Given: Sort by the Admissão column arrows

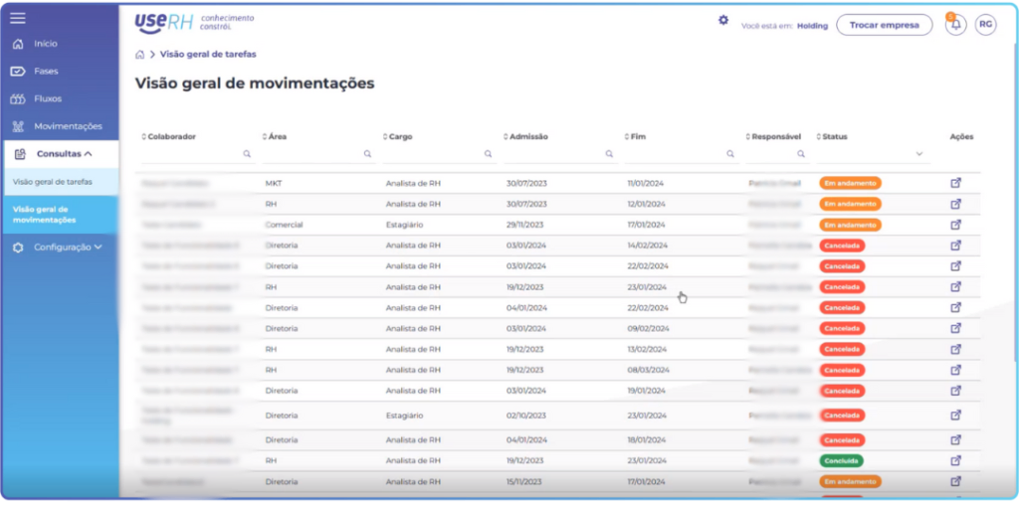Looking at the screenshot, I should pos(507,137).
